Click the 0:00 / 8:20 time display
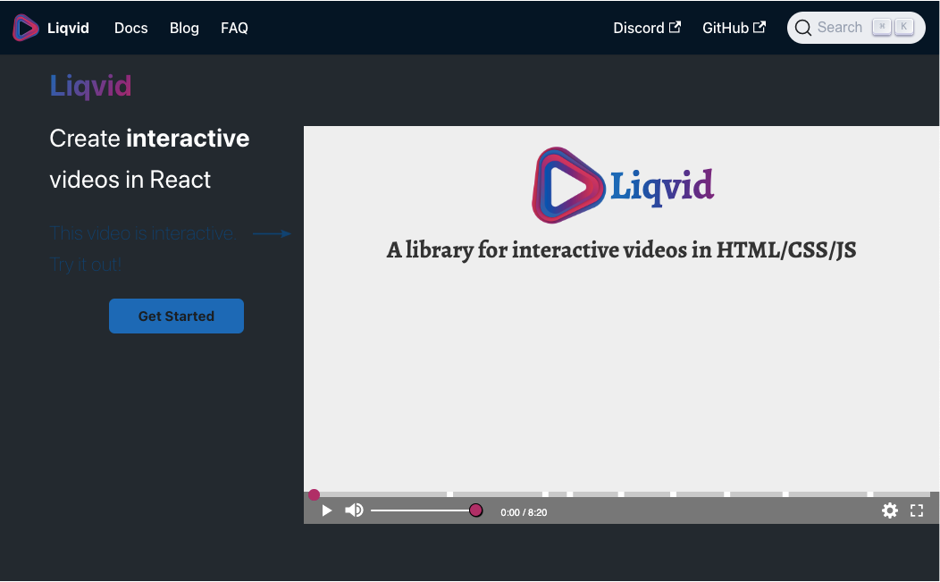 pos(524,512)
